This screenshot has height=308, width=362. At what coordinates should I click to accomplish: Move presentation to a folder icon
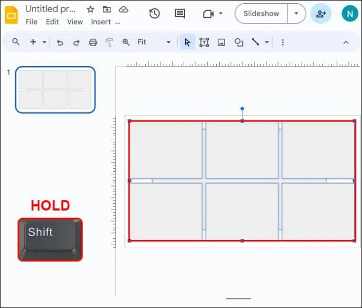[107, 9]
